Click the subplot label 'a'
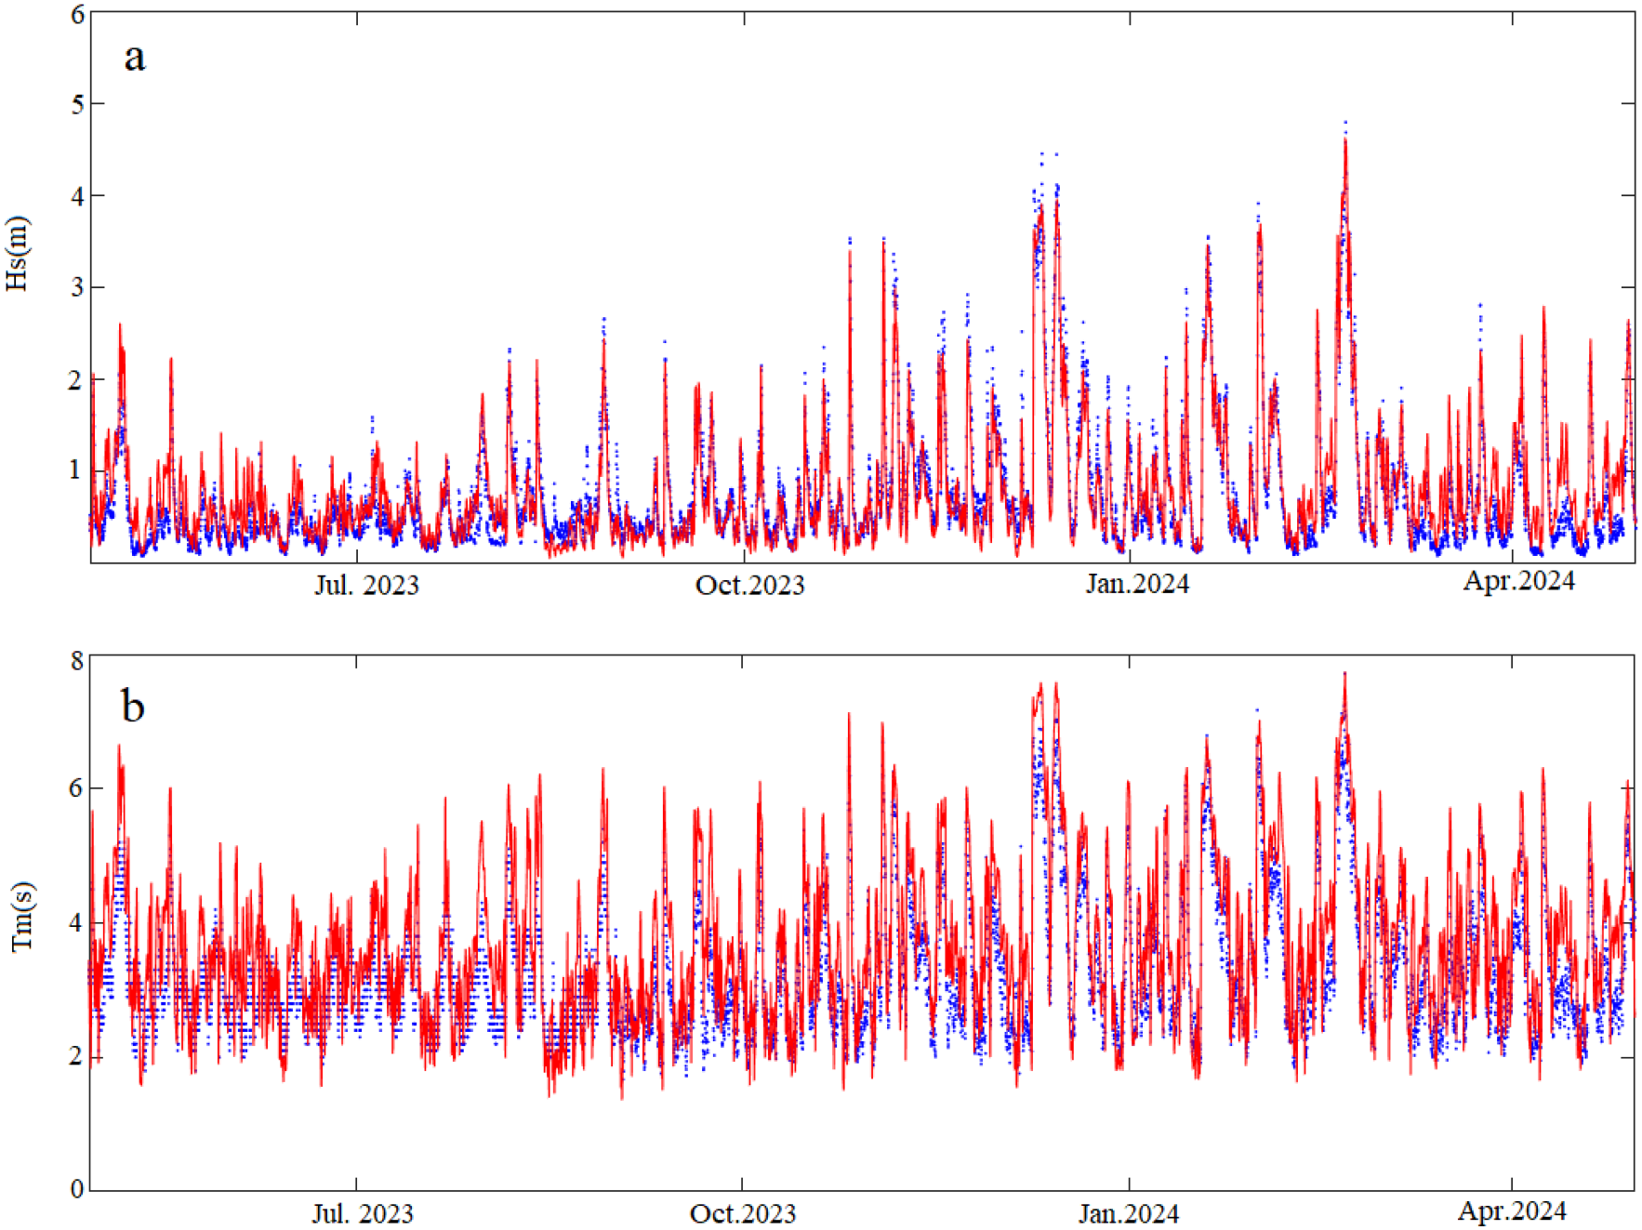 click(133, 59)
